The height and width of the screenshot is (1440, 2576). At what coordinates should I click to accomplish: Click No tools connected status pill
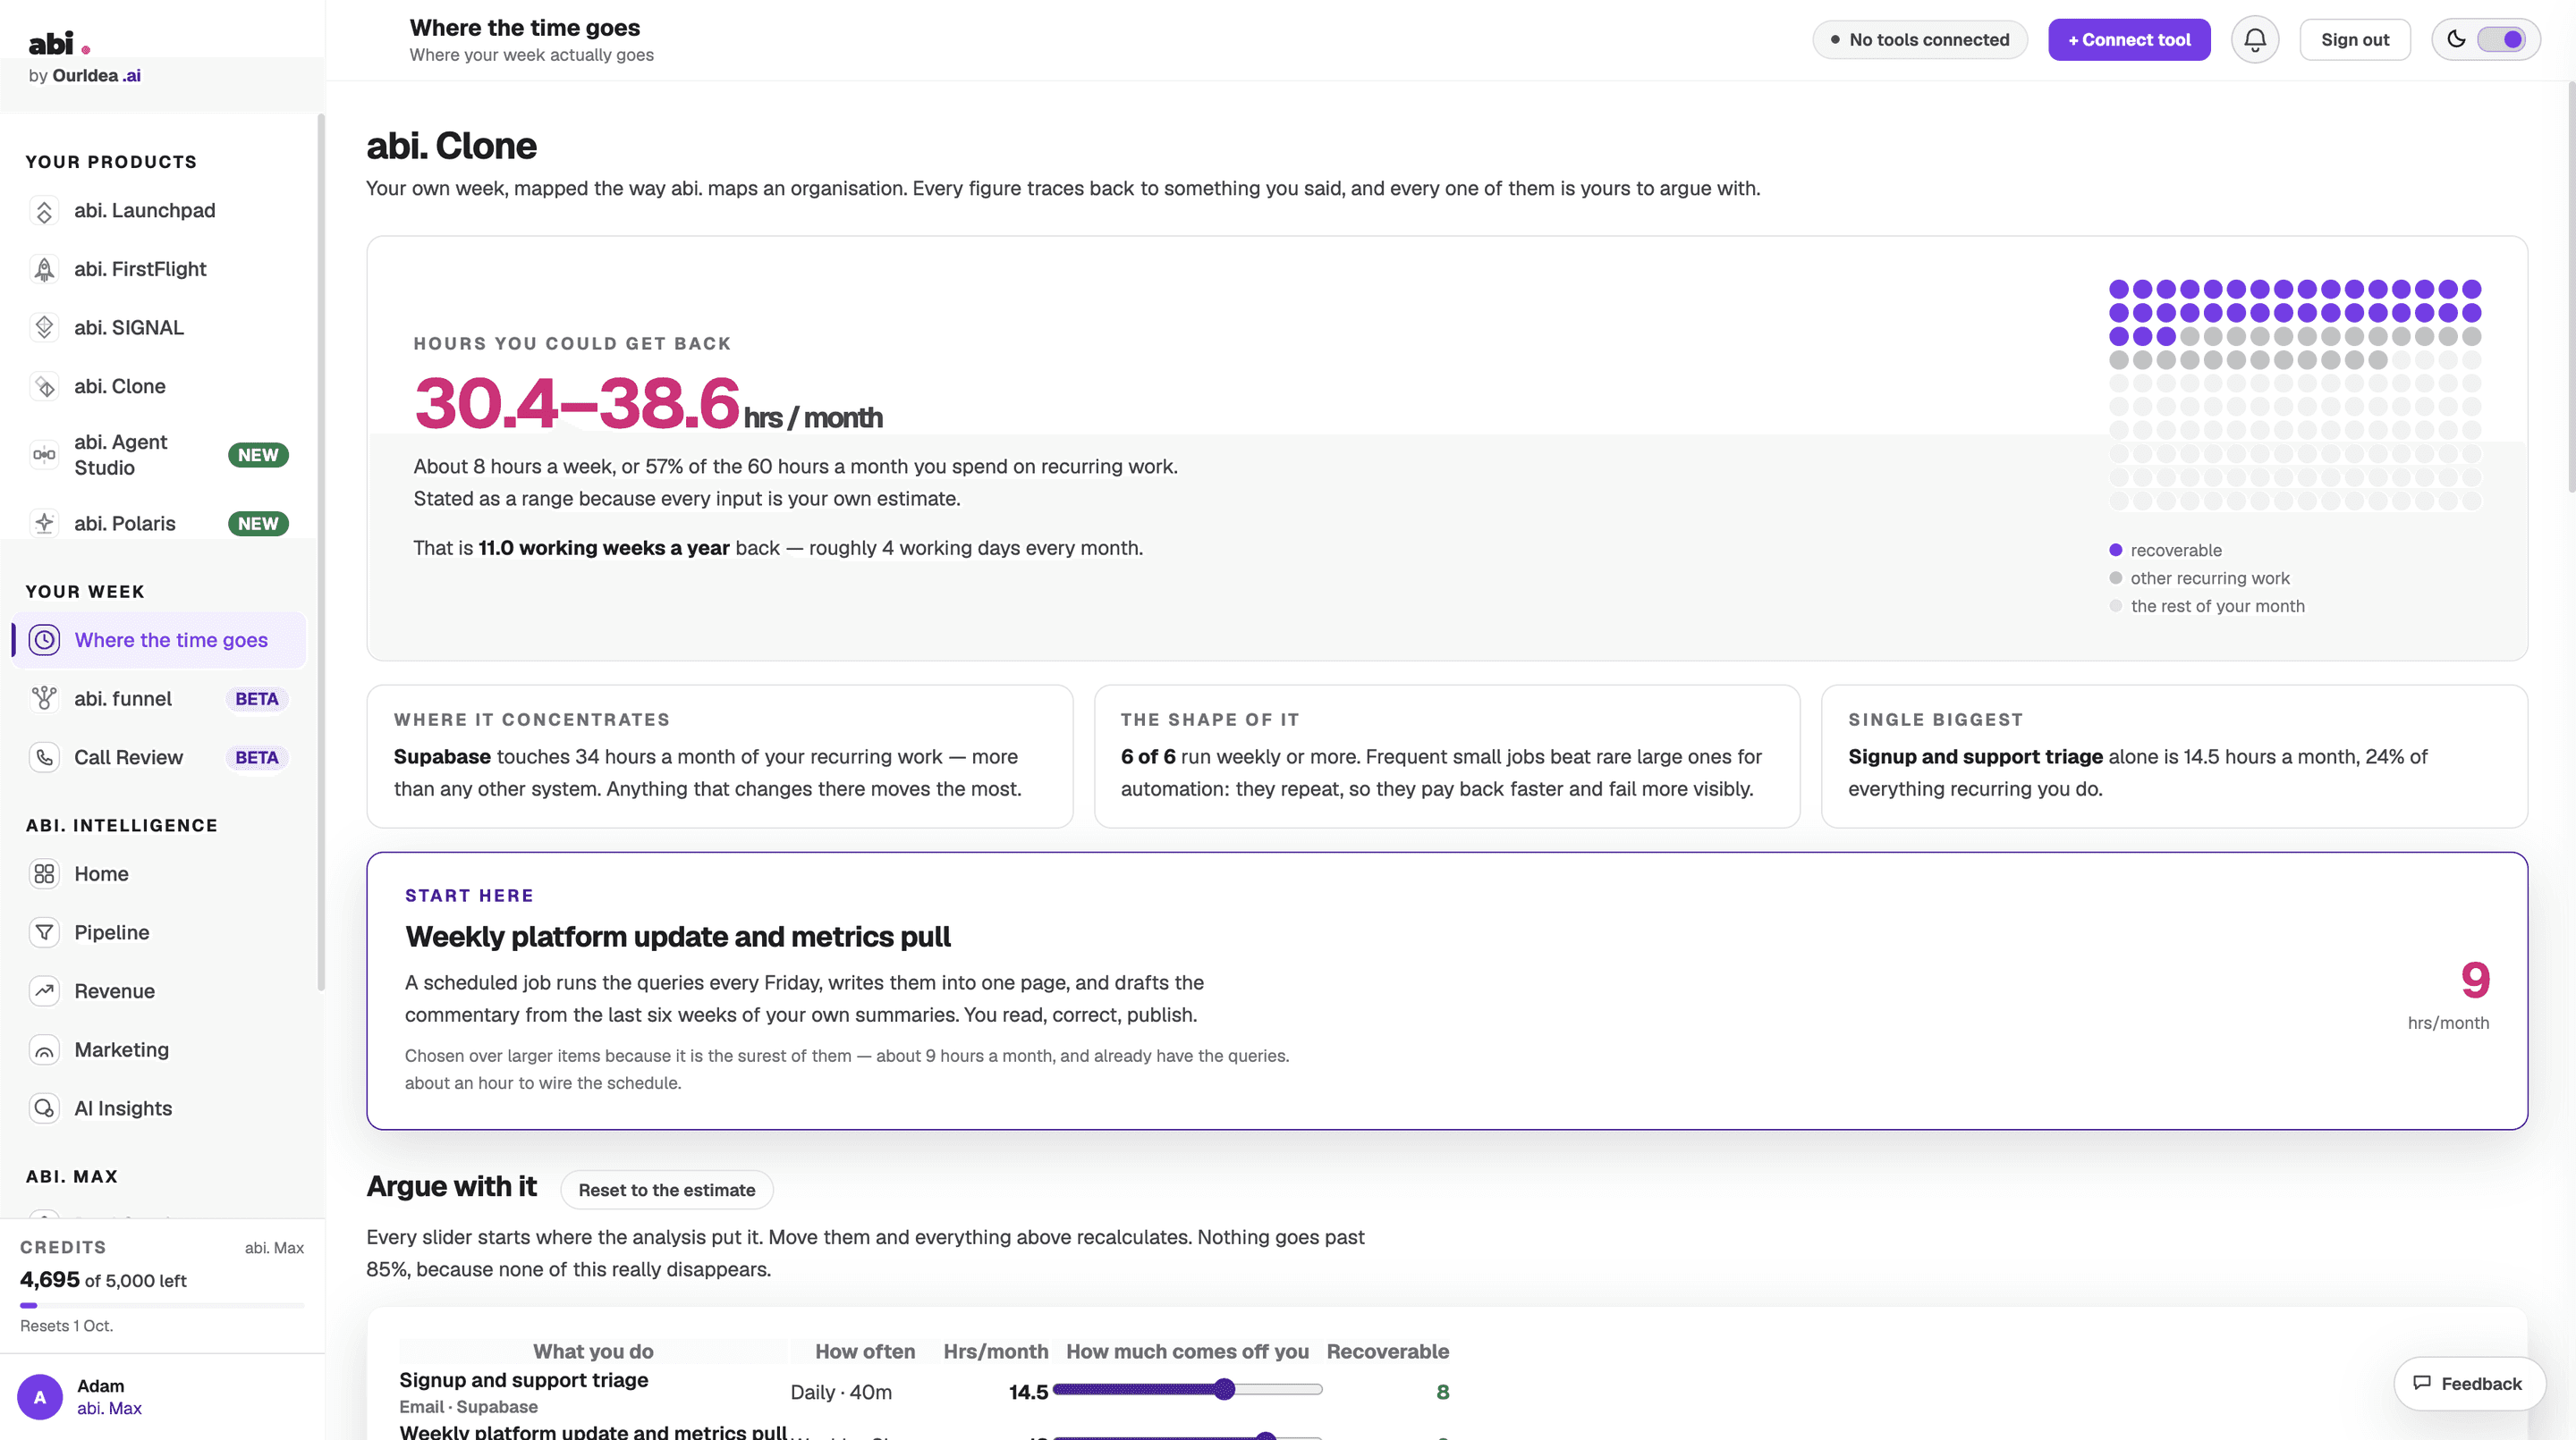[1920, 40]
